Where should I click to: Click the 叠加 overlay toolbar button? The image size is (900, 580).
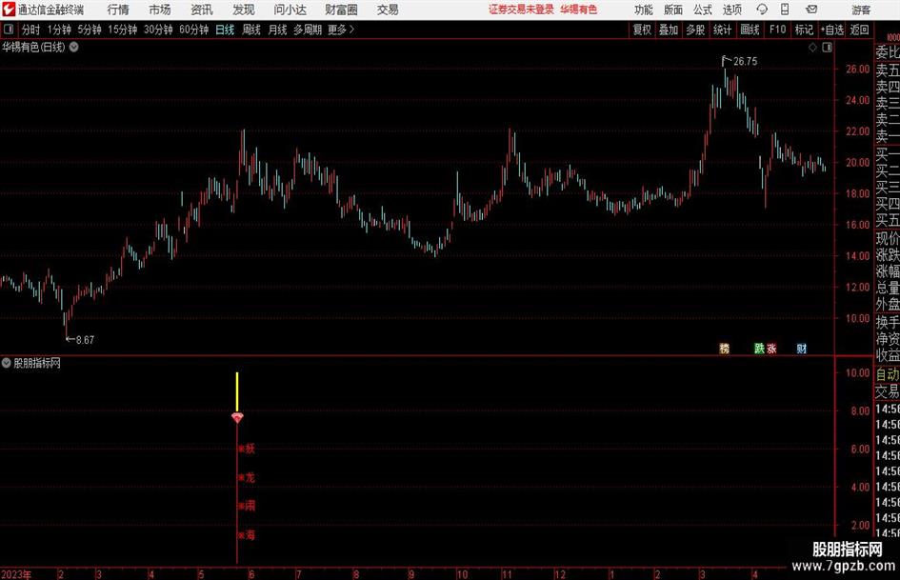pyautogui.click(x=669, y=30)
